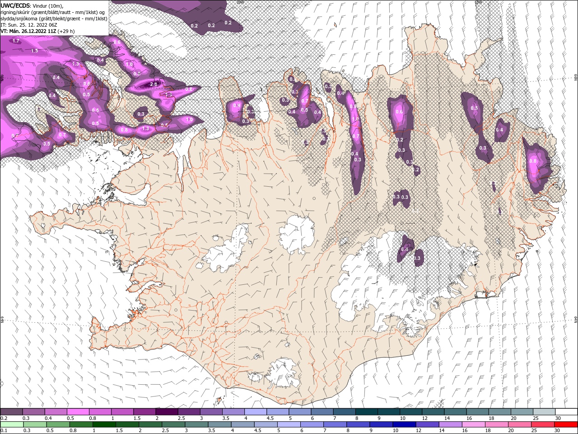Click the 'rigning/skúrir' legend description line

[52, 12]
